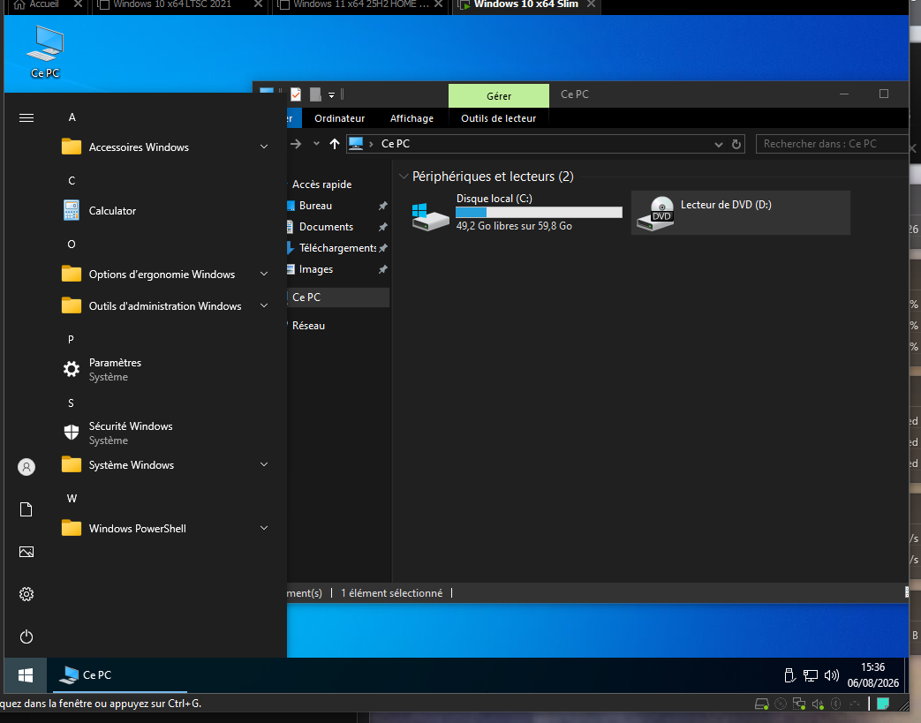The height and width of the screenshot is (723, 921).
Task: Select Téléchargements in navigation pane
Action: 337,248
